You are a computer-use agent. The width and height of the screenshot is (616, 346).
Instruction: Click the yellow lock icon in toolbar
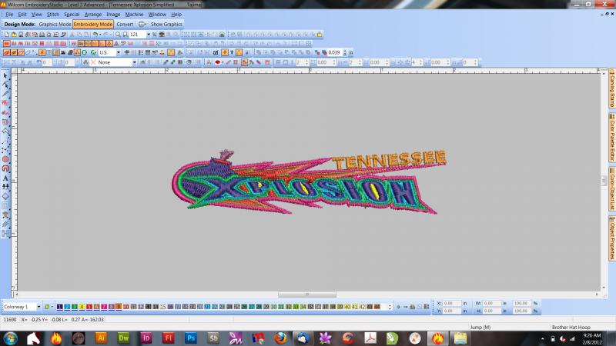tap(320, 35)
